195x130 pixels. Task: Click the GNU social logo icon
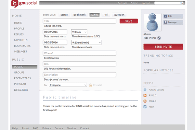[15, 4]
